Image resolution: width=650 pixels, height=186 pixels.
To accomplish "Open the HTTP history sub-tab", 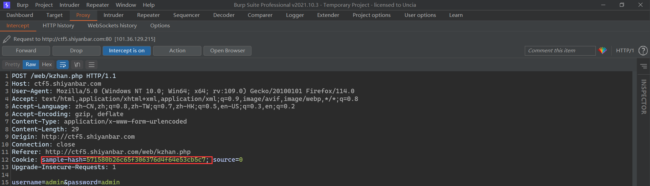I will [58, 26].
